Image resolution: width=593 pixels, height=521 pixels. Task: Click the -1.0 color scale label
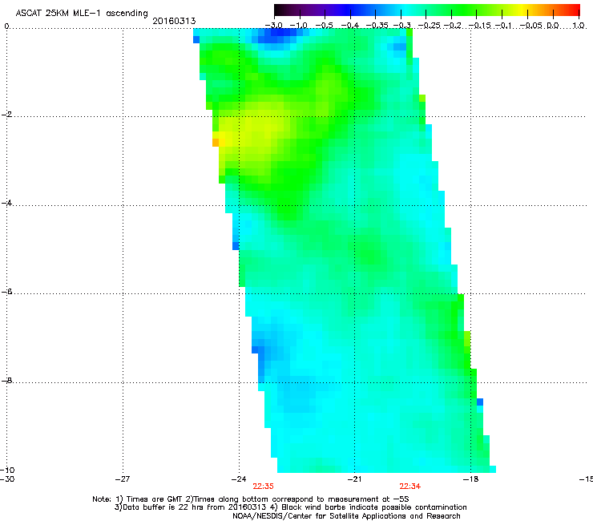point(299,26)
